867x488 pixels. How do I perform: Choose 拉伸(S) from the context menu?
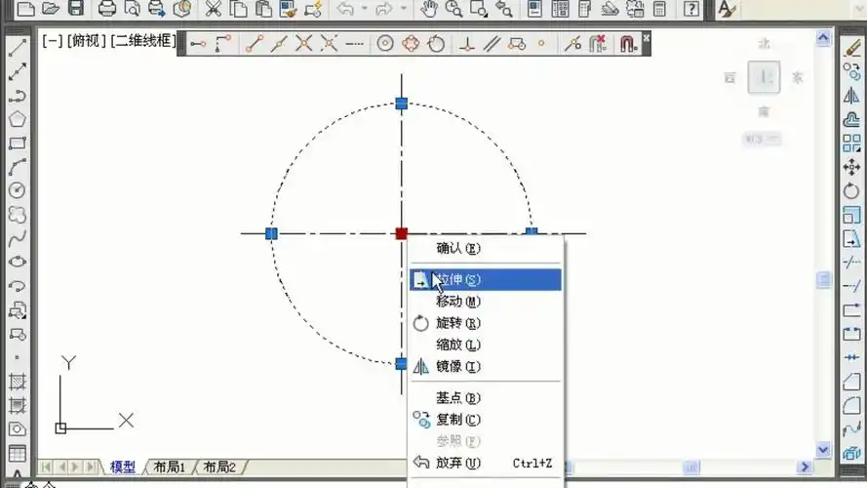(x=486, y=279)
